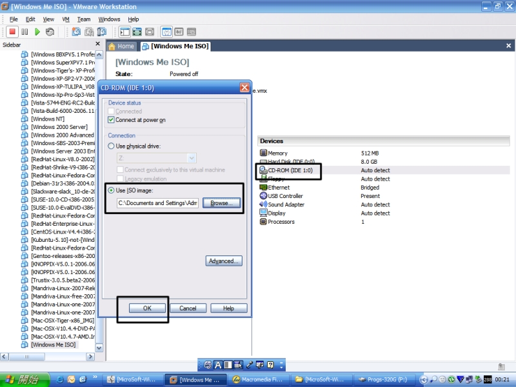Viewport: 516px width, 387px height.
Task: Click the red Power Off toolbar icon
Action: tap(12, 32)
